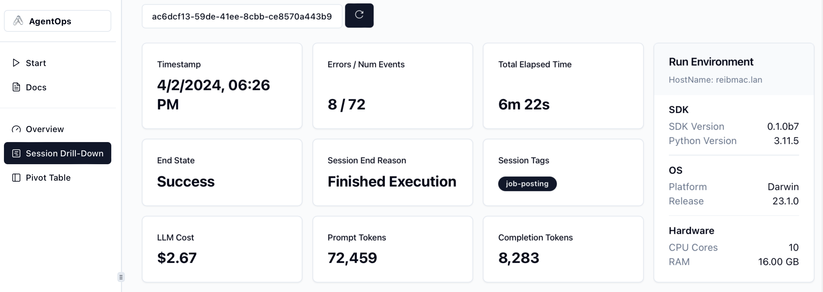Image resolution: width=823 pixels, height=292 pixels.
Task: Open the Docs link
Action: point(36,87)
